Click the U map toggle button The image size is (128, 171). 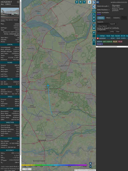pyautogui.click(x=77, y=2)
